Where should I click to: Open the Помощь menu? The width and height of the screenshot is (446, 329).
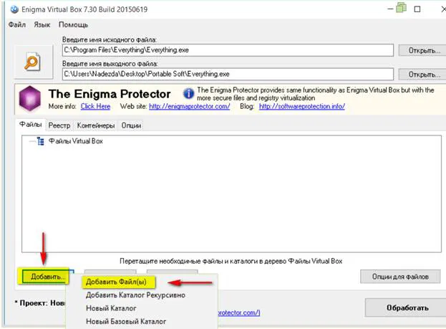point(74,25)
